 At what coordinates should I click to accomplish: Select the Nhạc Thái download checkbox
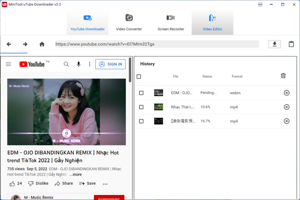pos(141,107)
